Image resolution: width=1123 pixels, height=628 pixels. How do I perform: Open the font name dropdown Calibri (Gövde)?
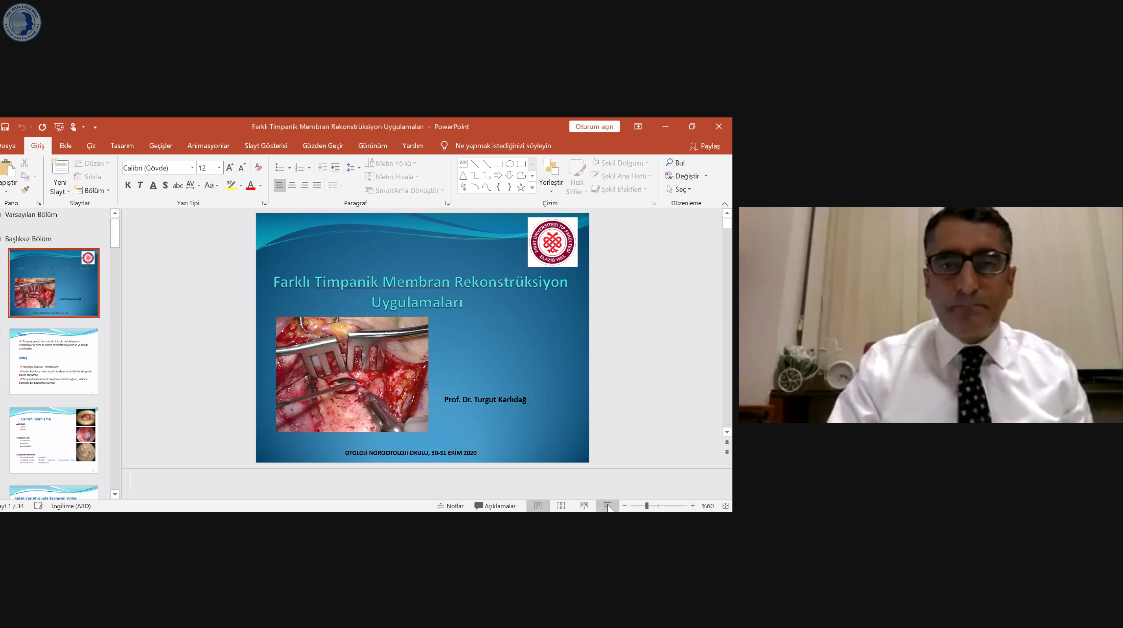coord(192,168)
